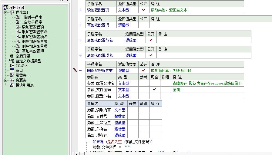272x155 pixels.
Task: Toggle 公开 checkmark for 删除加密配置节
Action: [x=143, y=70]
